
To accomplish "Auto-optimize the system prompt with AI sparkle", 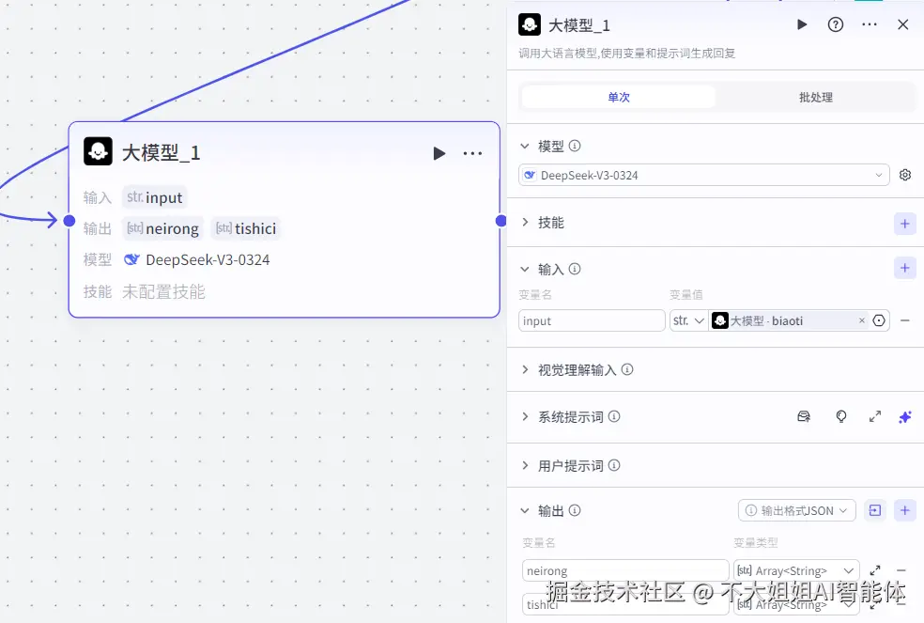I will (x=905, y=417).
